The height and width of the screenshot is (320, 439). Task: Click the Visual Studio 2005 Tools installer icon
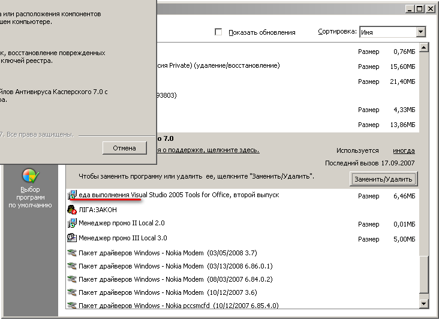(72, 195)
